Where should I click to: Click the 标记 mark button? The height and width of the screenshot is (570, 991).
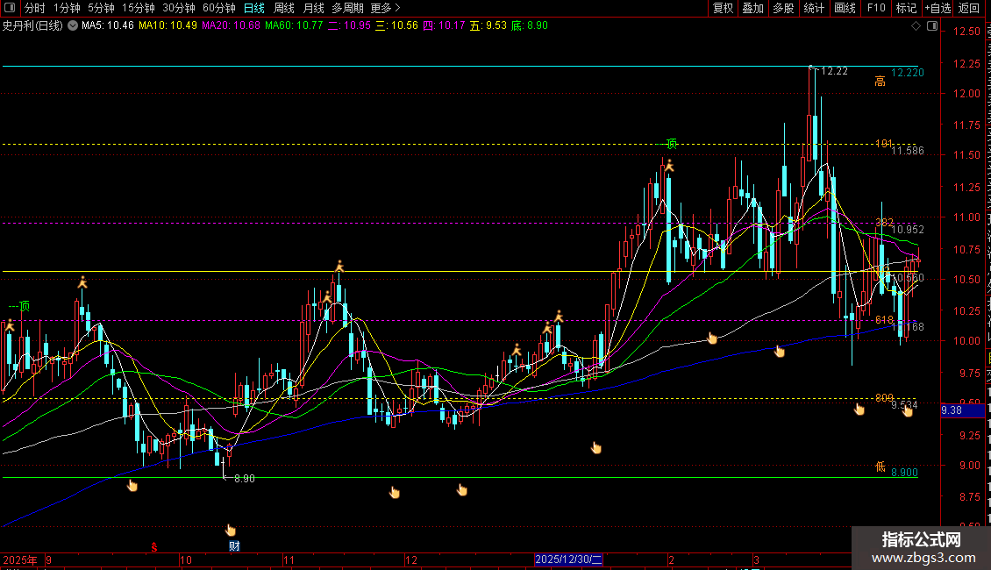(906, 8)
